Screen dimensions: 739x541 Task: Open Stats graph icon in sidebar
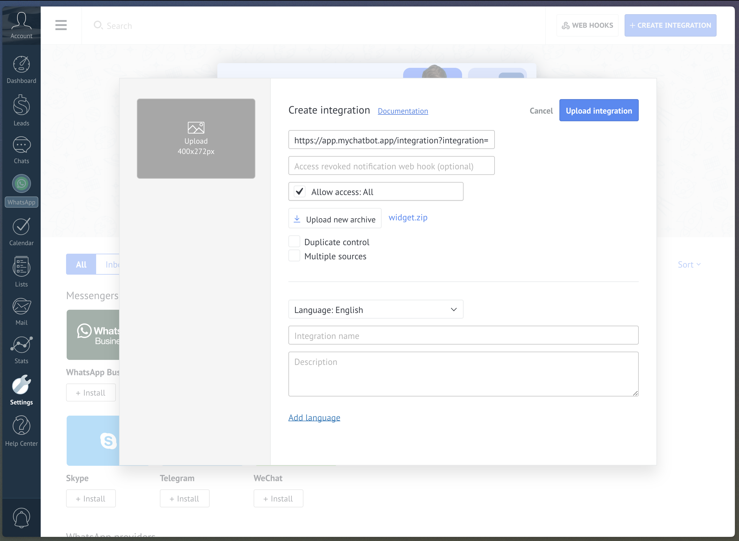[x=21, y=345]
